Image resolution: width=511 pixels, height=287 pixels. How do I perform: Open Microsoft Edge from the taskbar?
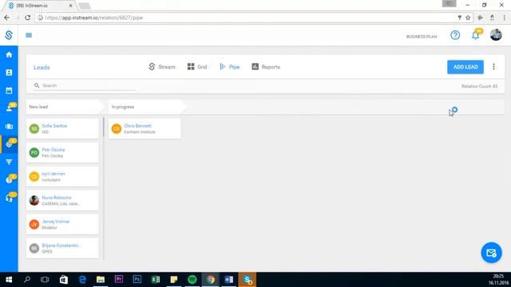tap(82, 280)
